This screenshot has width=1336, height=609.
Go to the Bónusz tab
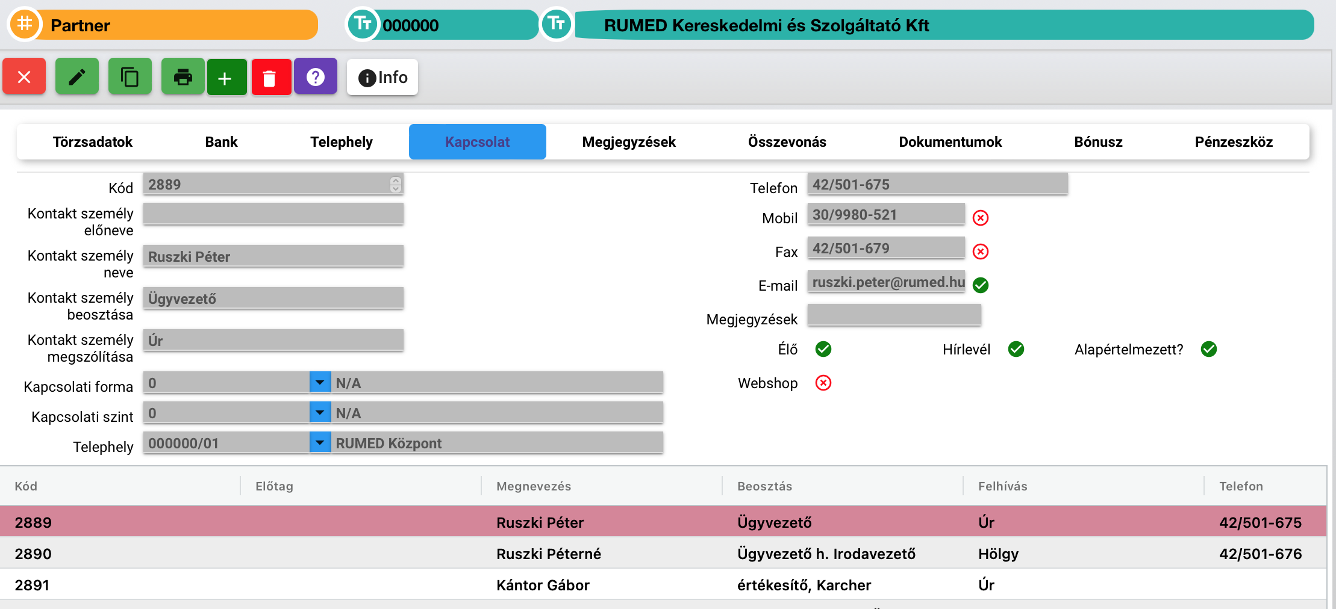tap(1099, 142)
